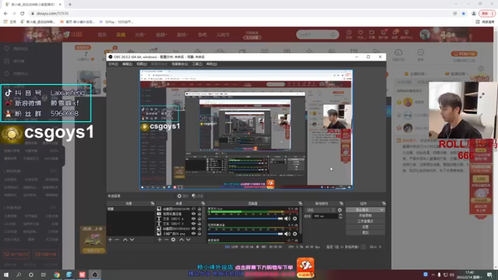Adjust volume slider of first mixer channel
The width and height of the screenshot is (498, 280).
click(x=245, y=218)
